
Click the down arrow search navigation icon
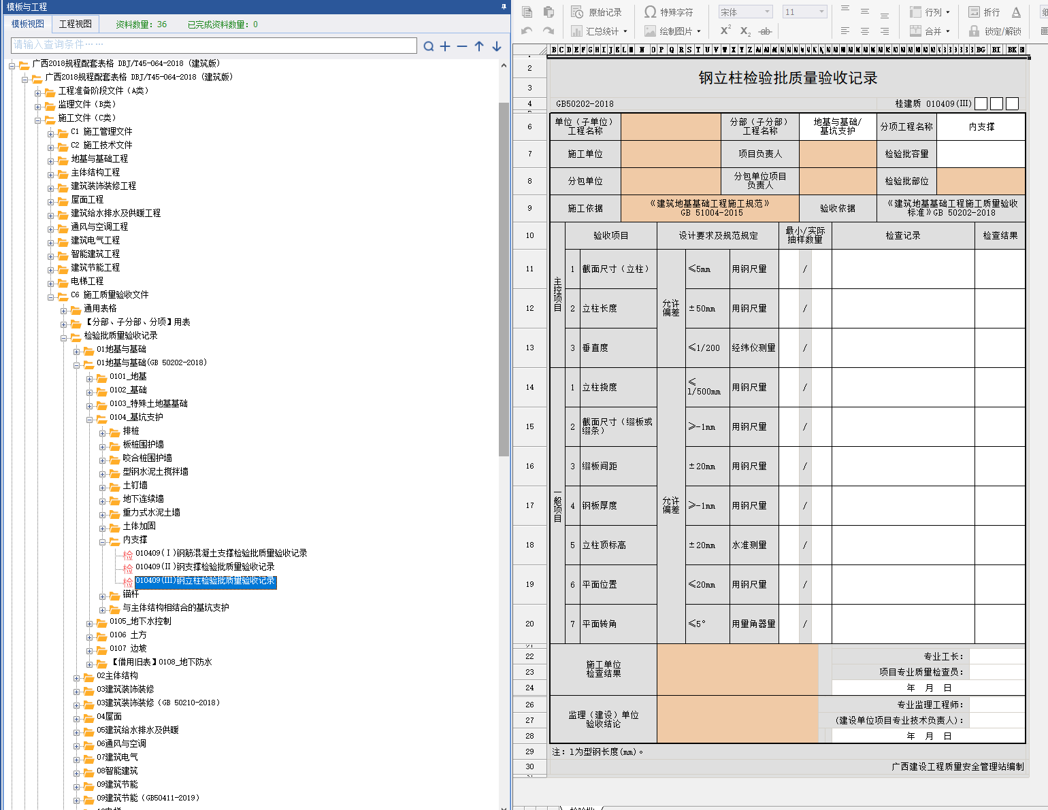[497, 46]
